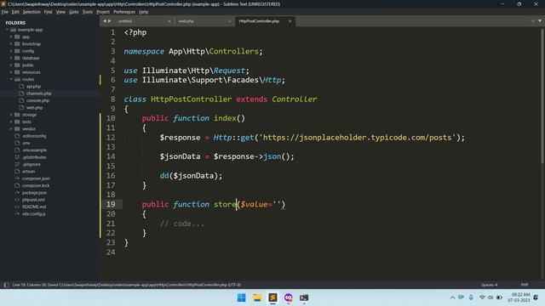The height and width of the screenshot is (306, 545).
Task: Click the Sublime Text taskbar icon
Action: click(272, 297)
